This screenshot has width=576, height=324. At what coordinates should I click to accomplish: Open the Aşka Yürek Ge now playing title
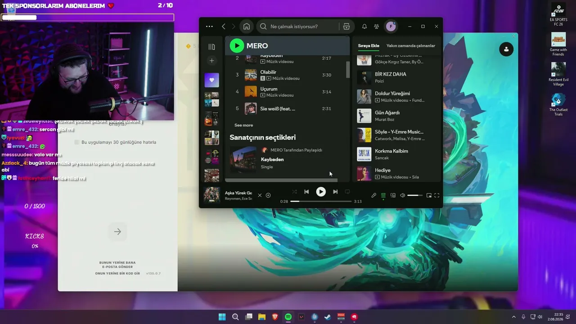coord(238,193)
